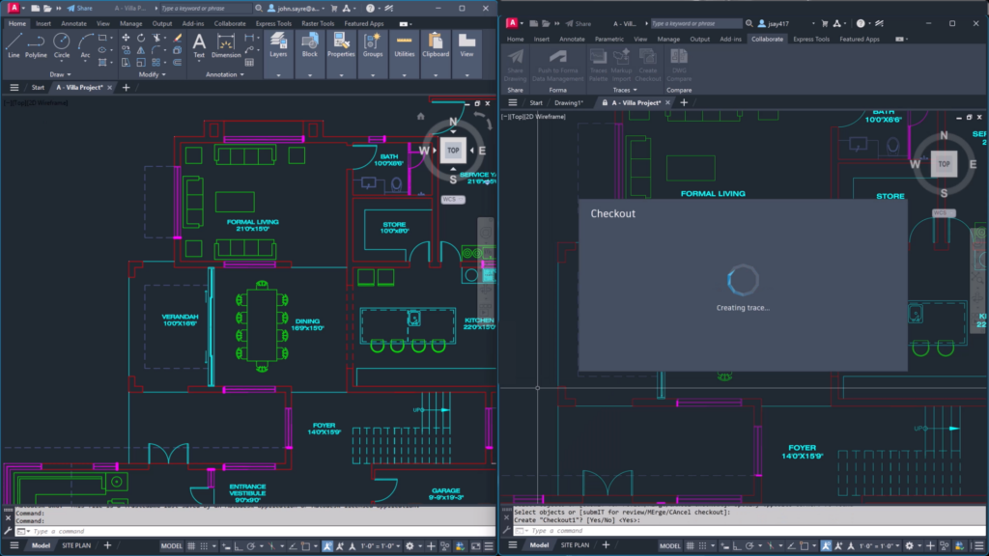Expand the Annotation panel dropdown

(x=224, y=74)
